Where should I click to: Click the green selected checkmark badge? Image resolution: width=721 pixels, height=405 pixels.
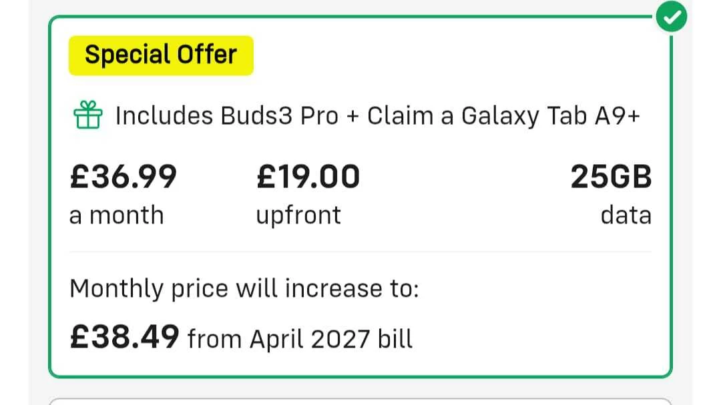tap(672, 19)
